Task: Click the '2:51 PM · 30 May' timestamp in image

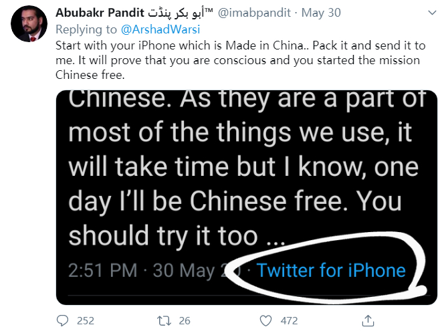Action: [154, 271]
